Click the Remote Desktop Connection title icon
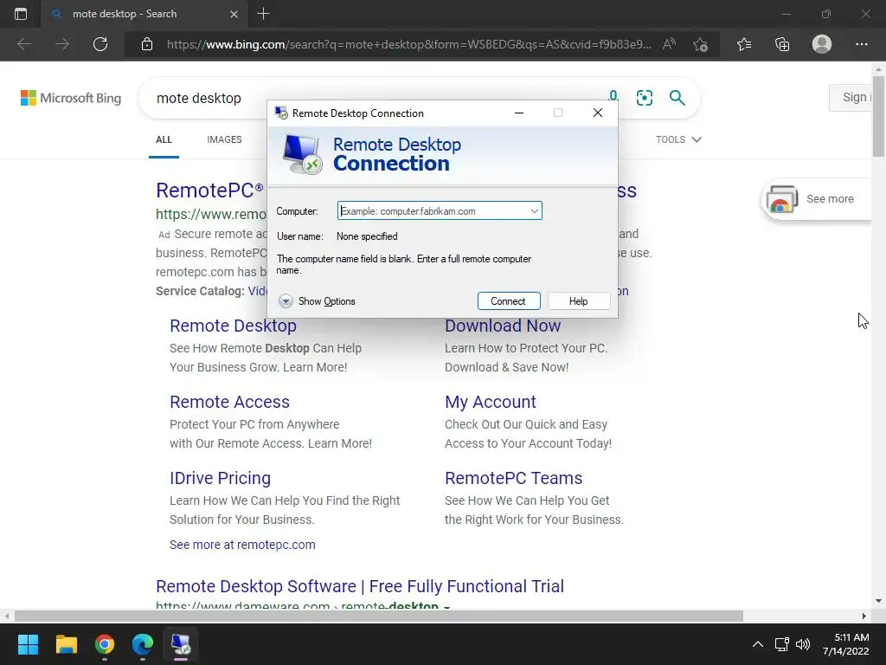 [281, 113]
